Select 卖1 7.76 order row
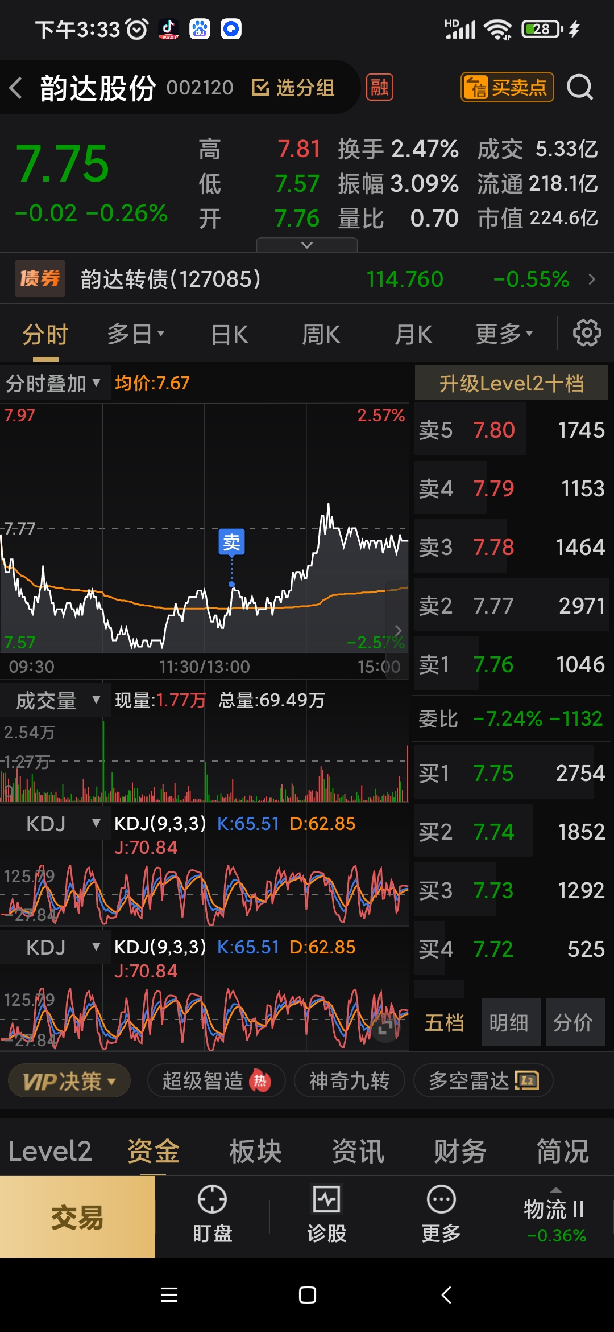 [x=512, y=664]
